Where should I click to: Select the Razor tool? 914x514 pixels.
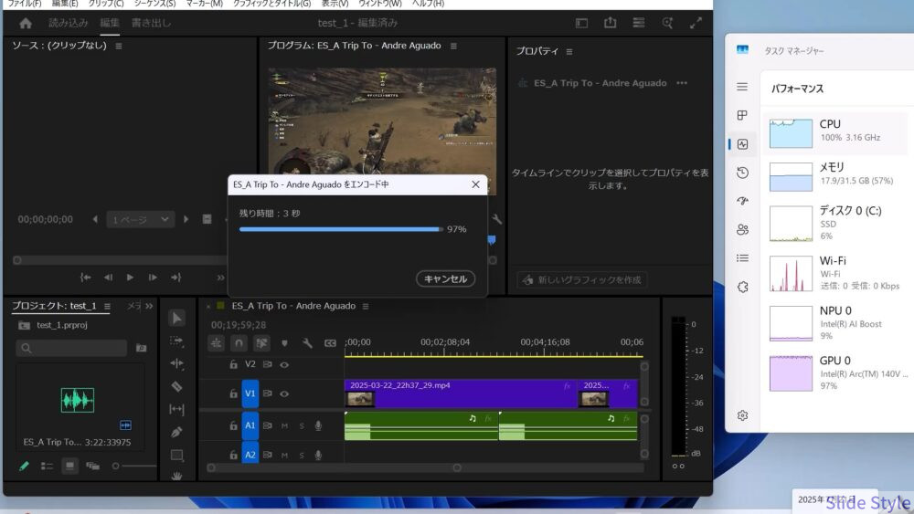tap(176, 386)
